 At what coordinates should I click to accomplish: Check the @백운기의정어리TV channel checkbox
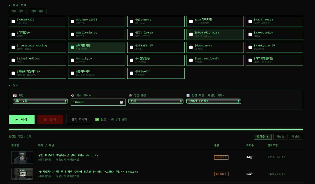pyautogui.click(x=13, y=73)
